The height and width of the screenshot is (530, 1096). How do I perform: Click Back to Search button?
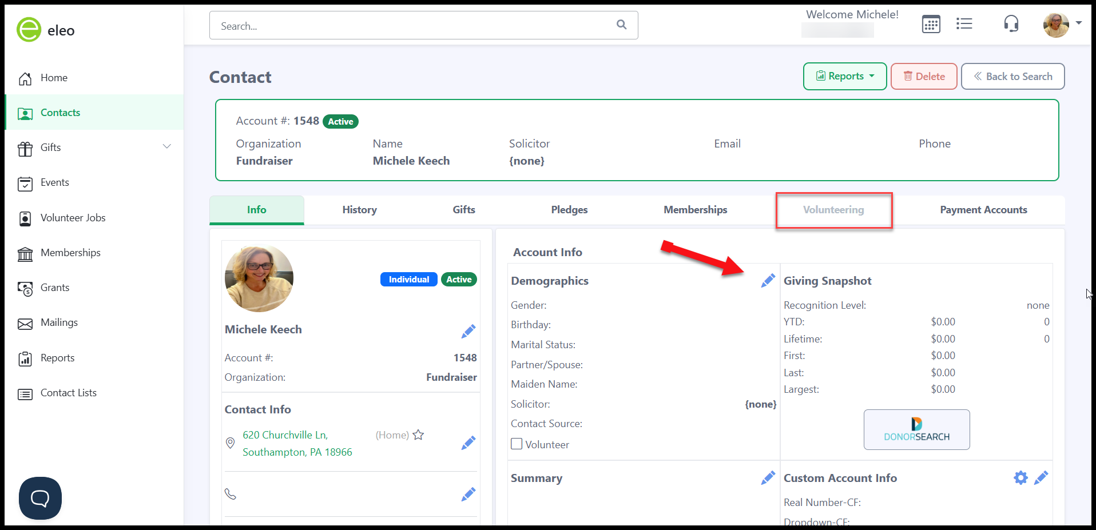pyautogui.click(x=1012, y=77)
